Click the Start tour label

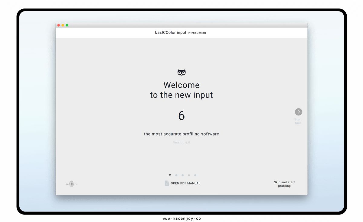298,121
